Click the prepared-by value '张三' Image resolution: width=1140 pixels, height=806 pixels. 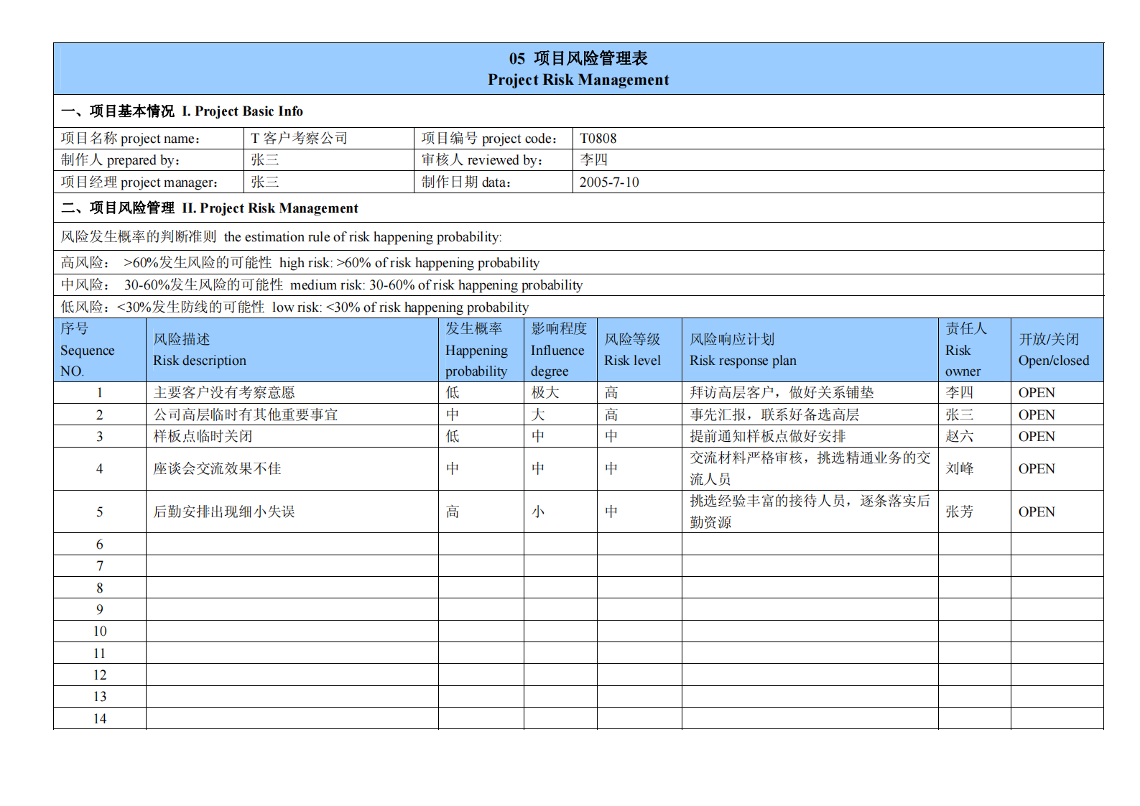point(264,160)
